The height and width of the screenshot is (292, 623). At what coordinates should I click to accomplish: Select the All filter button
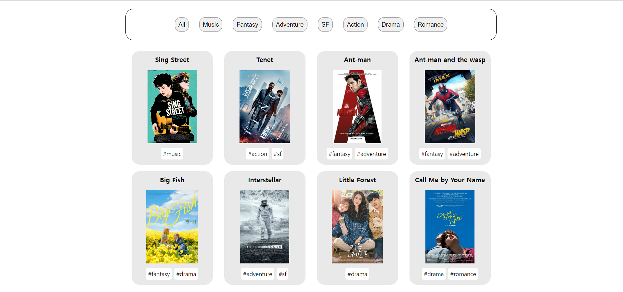[182, 25]
